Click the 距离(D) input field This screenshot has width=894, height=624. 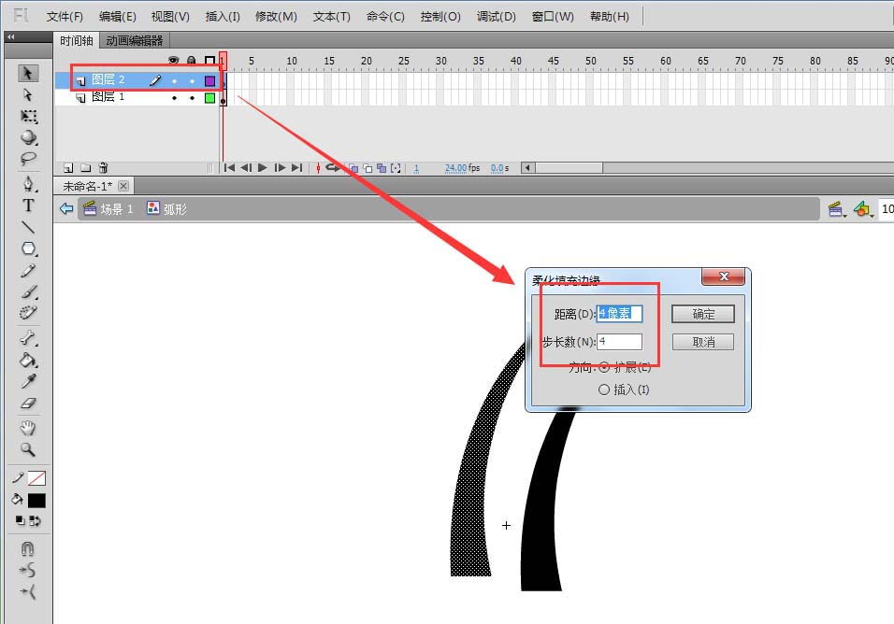(x=619, y=314)
